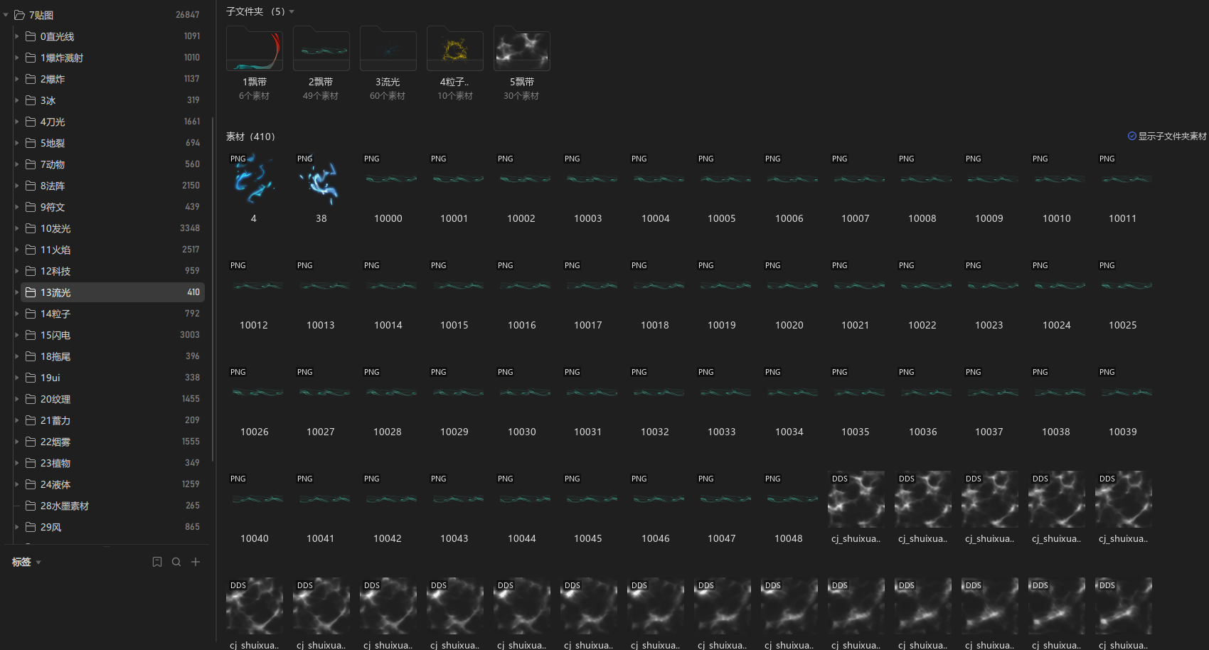Open the 4粒子 subfolder icon
This screenshot has height=650, width=1209.
pos(454,50)
